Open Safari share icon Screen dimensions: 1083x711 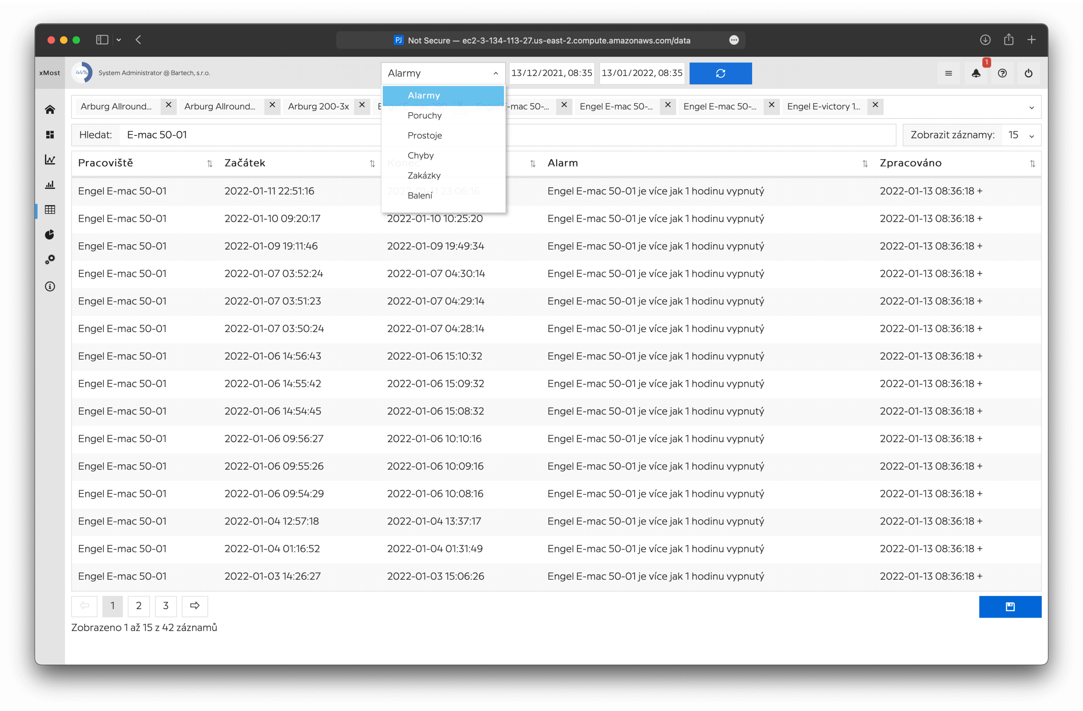(1009, 39)
